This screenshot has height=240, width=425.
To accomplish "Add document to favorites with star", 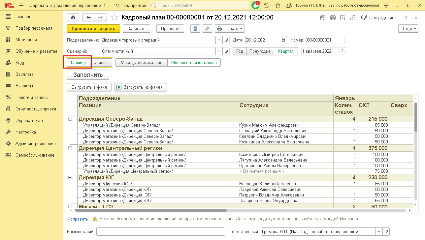I will coord(114,17).
